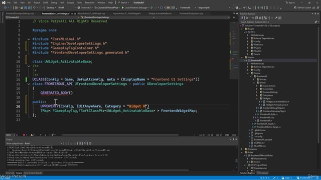Image resolution: width=321 pixels, height=180 pixels.
Task: Switch to FrontendDeveloperSettings.cpp tab
Action: click(20, 13)
